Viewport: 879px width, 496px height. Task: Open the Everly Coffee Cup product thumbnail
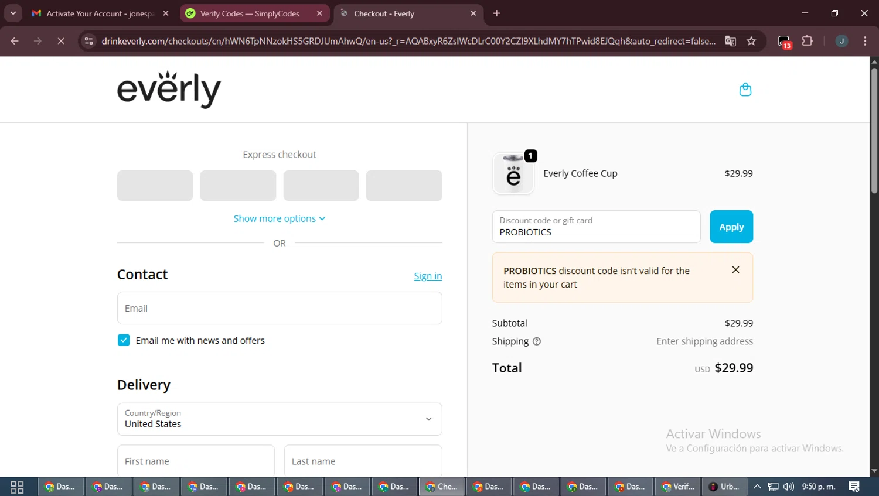513,174
